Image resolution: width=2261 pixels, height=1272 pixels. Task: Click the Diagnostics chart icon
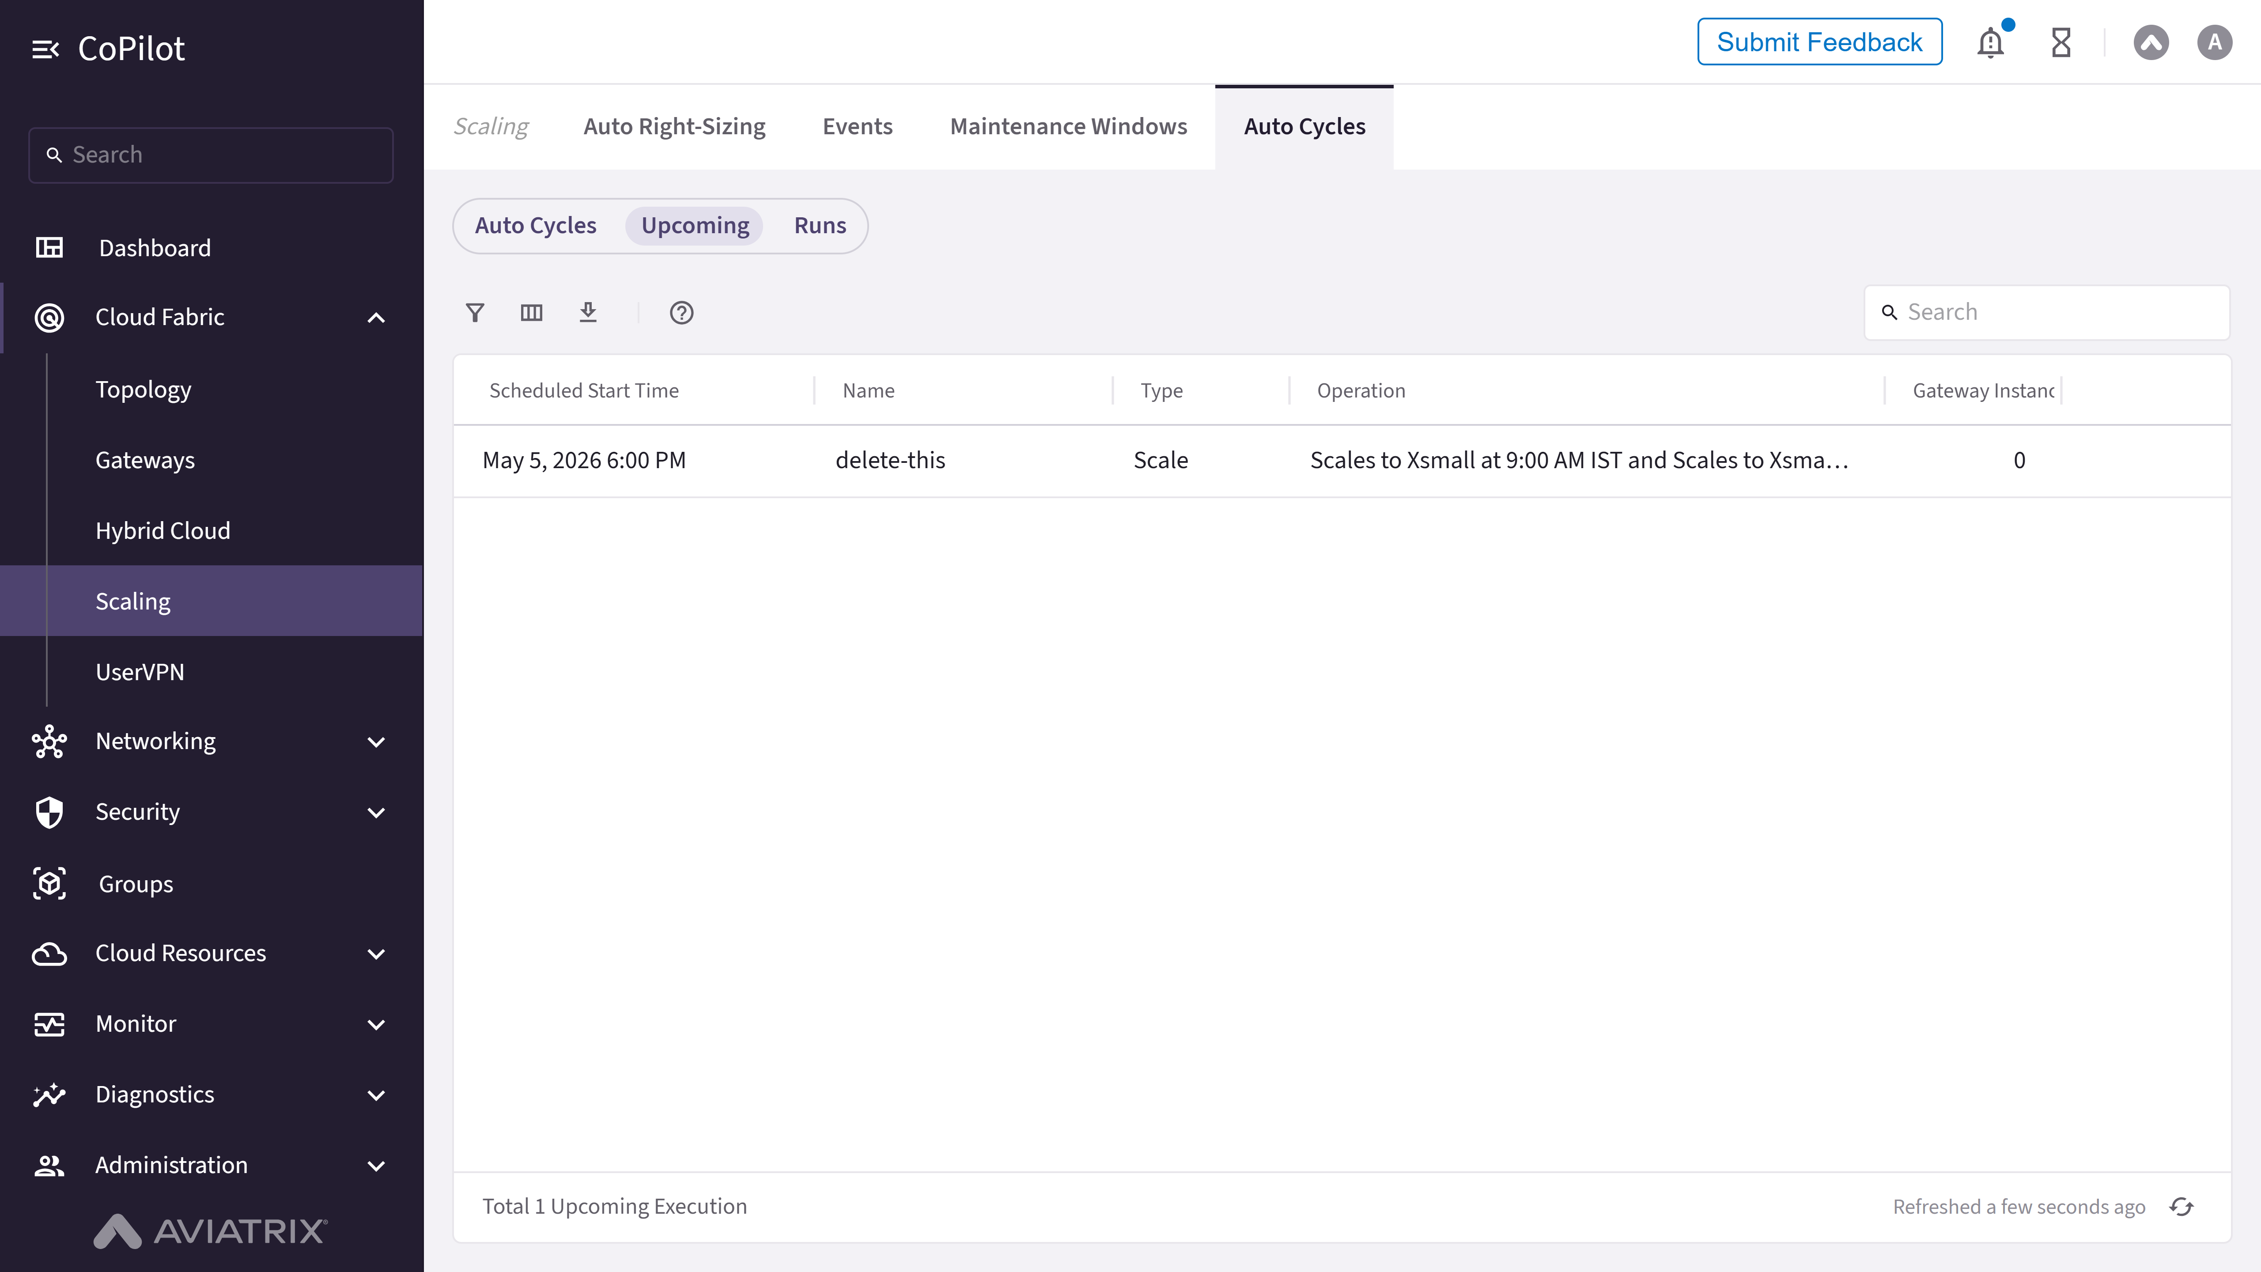pyautogui.click(x=49, y=1095)
